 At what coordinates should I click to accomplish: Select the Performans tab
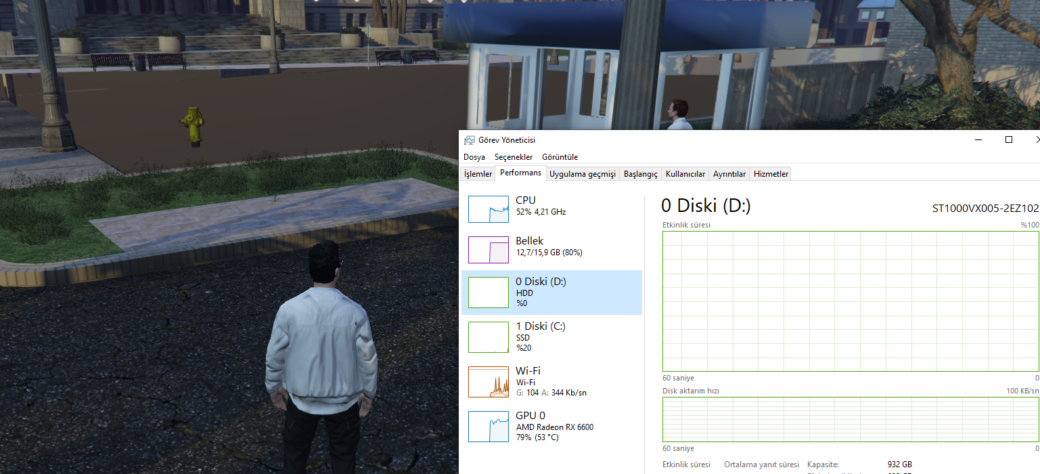click(x=520, y=173)
